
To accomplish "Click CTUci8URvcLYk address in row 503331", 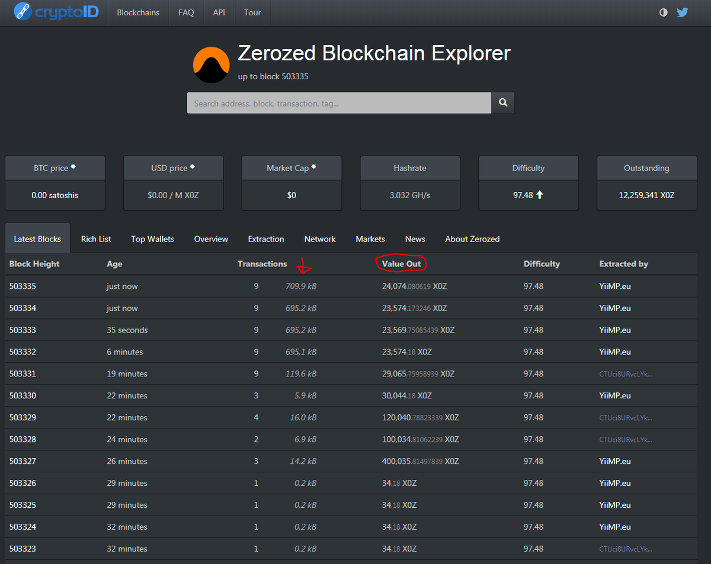I will pos(626,373).
